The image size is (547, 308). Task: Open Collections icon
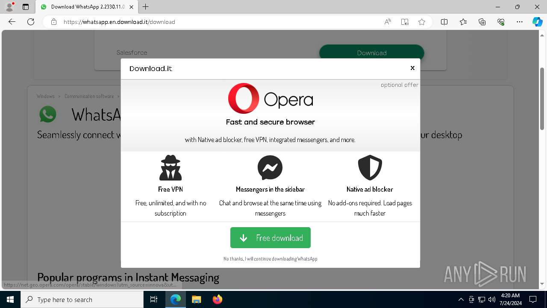pyautogui.click(x=482, y=22)
